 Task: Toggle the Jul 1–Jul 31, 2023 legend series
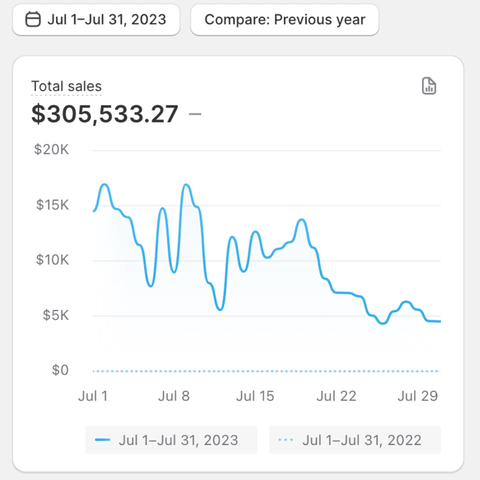pos(171,440)
